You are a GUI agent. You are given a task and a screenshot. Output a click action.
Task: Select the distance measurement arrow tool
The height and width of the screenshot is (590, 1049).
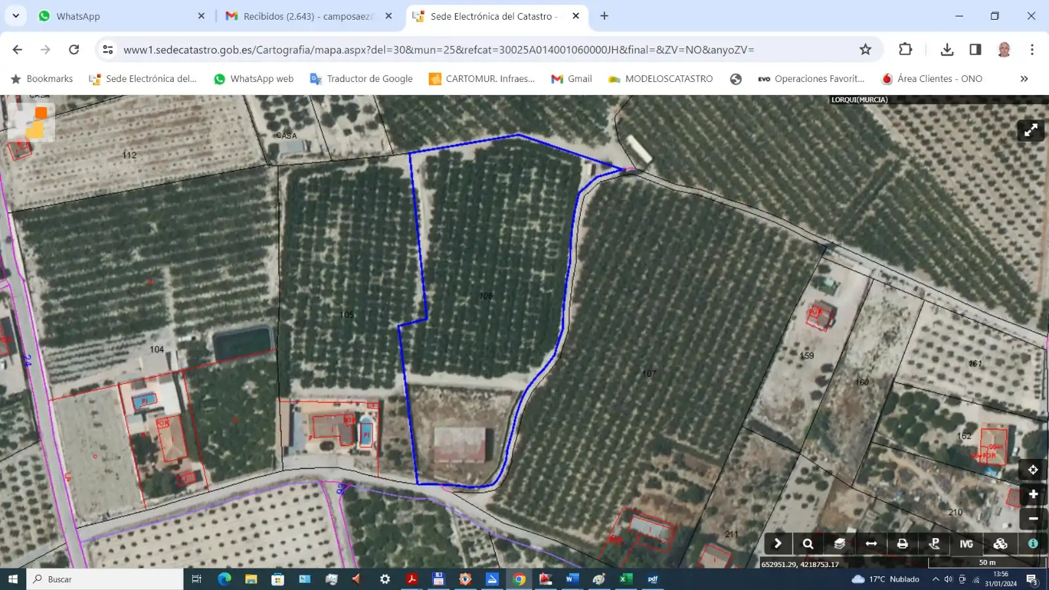point(871,543)
